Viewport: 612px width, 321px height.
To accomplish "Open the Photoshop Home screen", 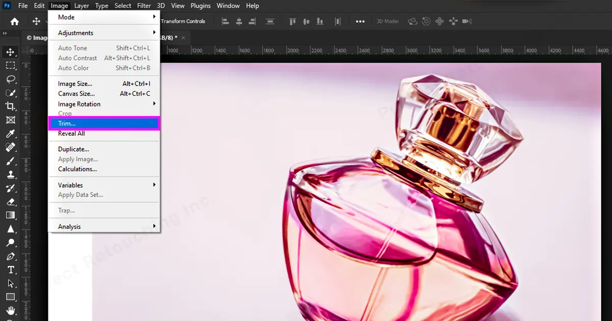I will point(14,21).
